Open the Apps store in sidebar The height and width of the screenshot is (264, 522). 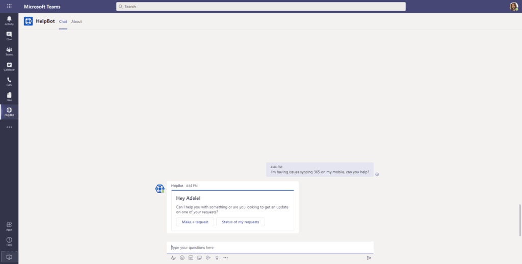point(9,226)
